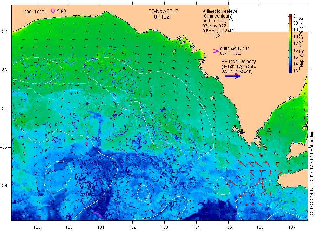
Task: Click the longitude label 129
Action: [x=37, y=227]
